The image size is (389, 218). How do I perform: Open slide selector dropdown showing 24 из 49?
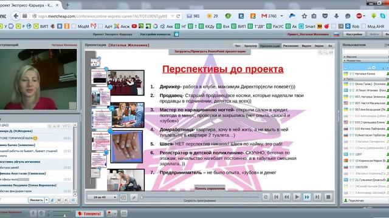[x=102, y=197]
